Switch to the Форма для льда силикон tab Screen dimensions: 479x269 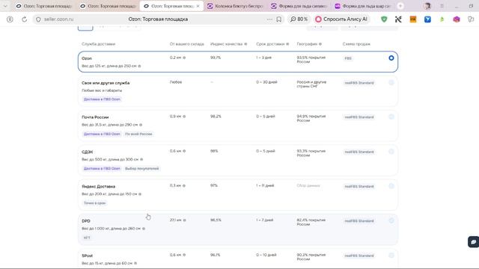pos(299,6)
